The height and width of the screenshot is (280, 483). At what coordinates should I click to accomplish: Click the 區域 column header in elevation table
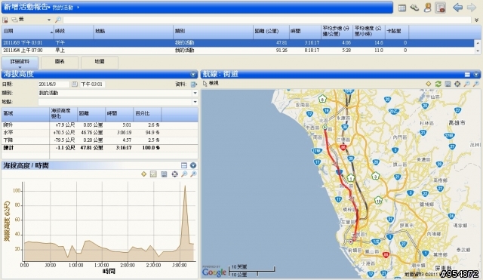(x=26, y=114)
